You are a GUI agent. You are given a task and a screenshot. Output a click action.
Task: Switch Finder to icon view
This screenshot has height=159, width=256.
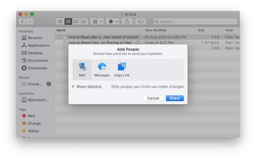(x=60, y=22)
